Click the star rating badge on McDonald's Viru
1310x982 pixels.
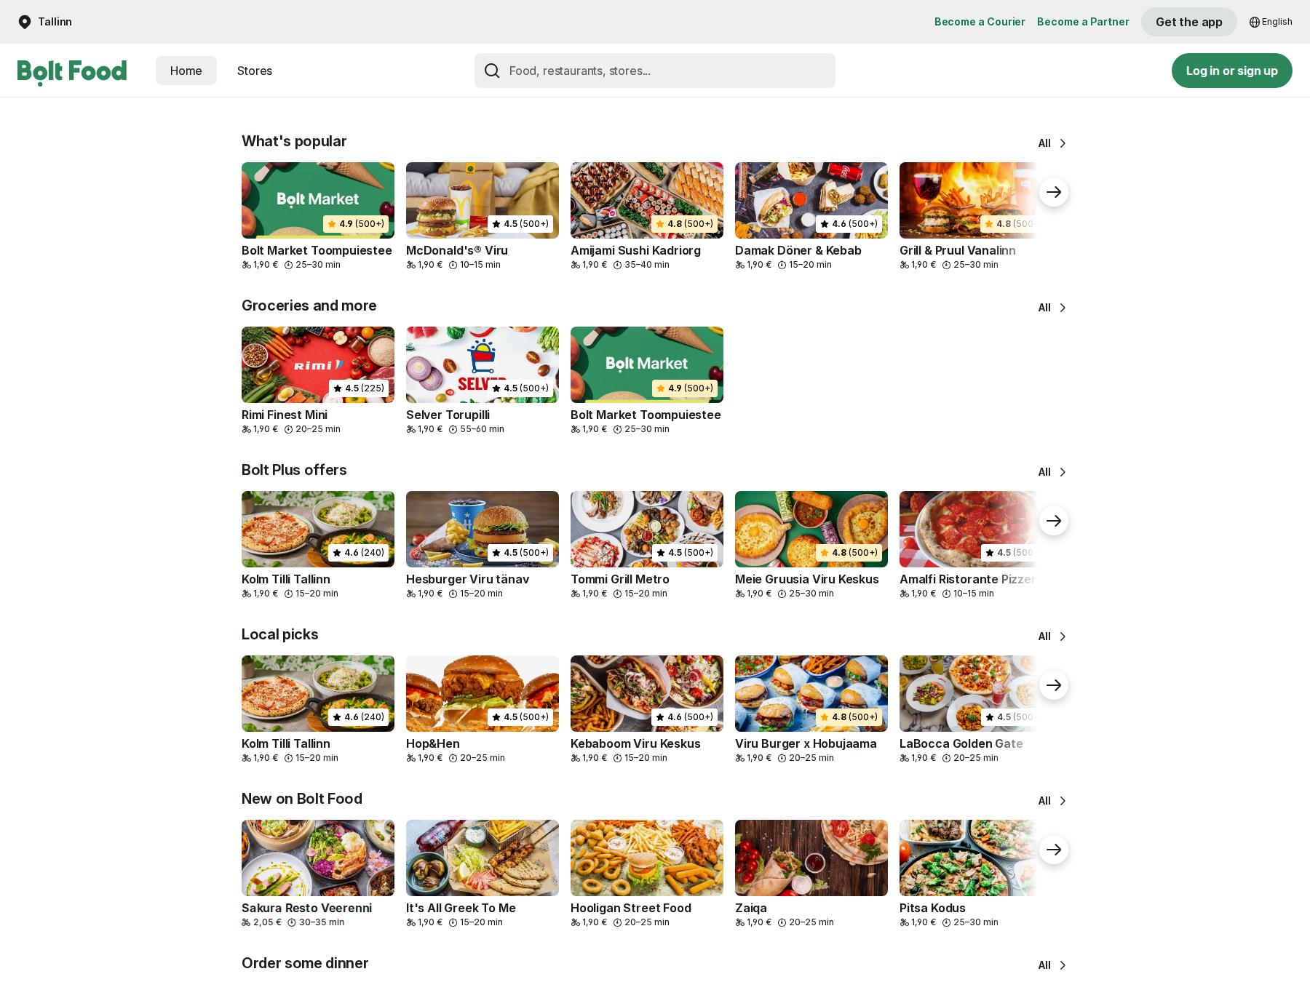(520, 224)
